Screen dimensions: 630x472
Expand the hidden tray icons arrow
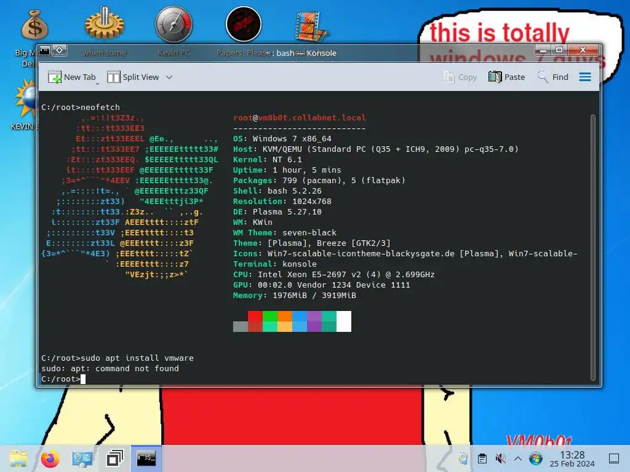[518, 458]
